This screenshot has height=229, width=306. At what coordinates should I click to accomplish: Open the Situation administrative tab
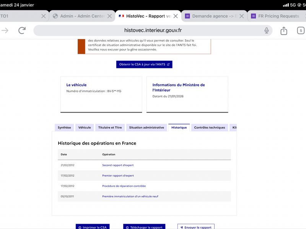(146, 127)
